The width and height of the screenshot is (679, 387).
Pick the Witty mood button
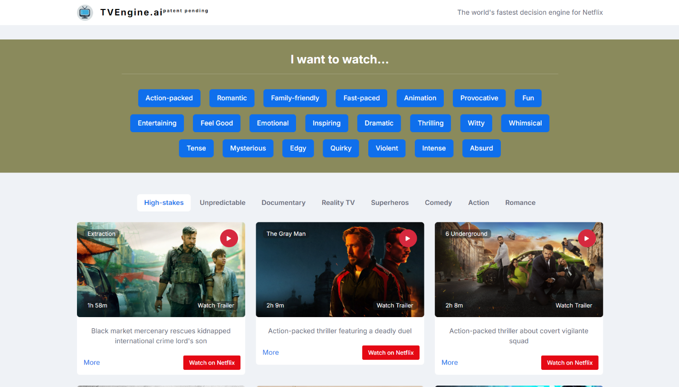click(x=476, y=123)
